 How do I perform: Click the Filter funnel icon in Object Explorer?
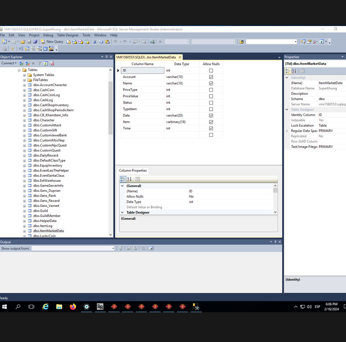click(39, 63)
